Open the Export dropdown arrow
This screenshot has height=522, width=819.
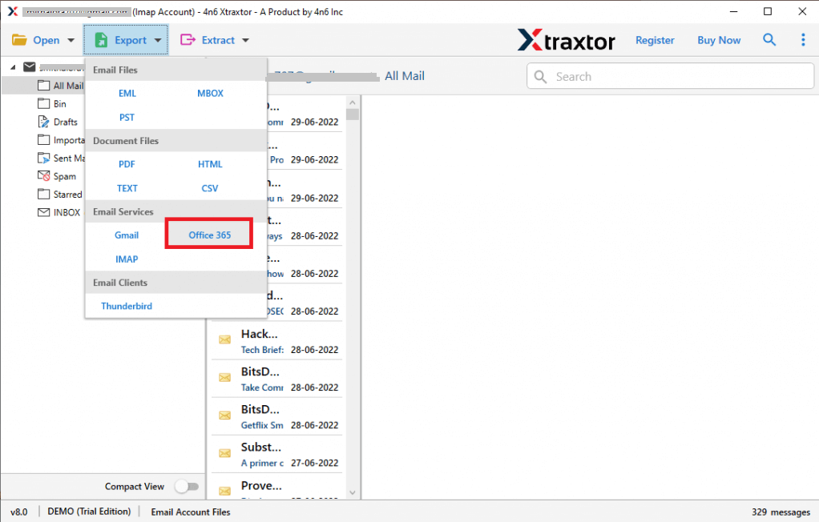click(x=156, y=39)
